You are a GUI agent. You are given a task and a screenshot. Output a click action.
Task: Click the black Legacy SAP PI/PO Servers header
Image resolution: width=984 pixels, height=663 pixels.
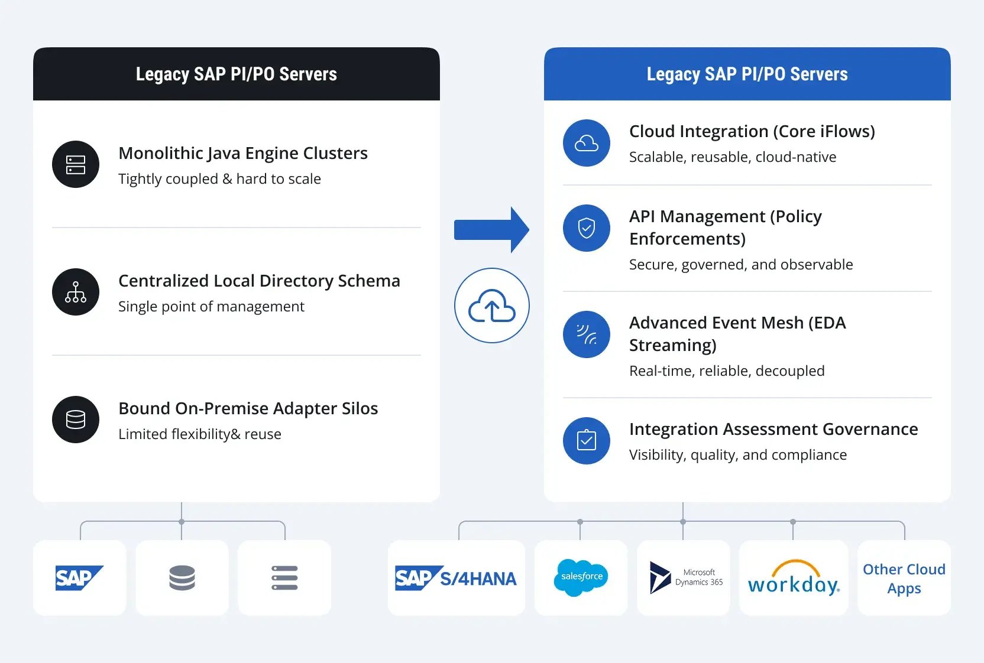[x=237, y=74]
